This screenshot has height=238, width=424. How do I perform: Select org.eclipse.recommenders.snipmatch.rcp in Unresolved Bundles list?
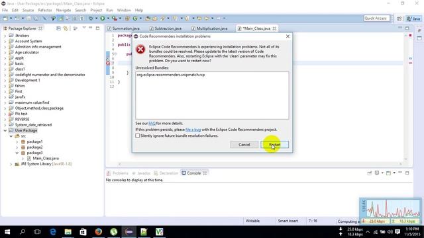click(x=171, y=75)
